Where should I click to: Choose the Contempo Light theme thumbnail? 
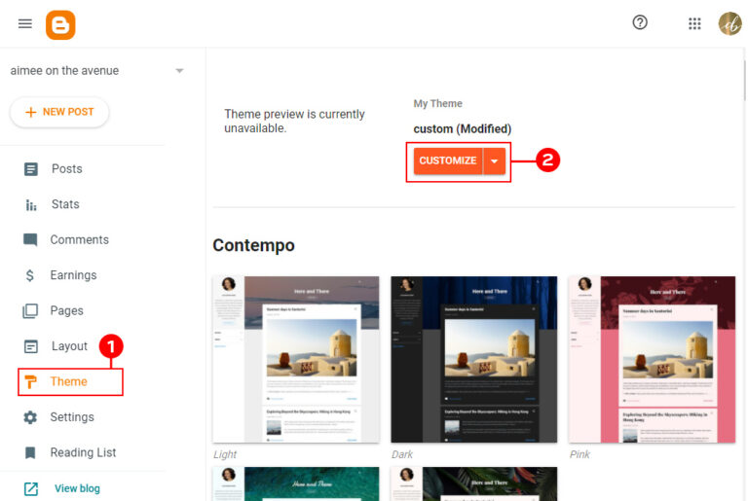296,359
